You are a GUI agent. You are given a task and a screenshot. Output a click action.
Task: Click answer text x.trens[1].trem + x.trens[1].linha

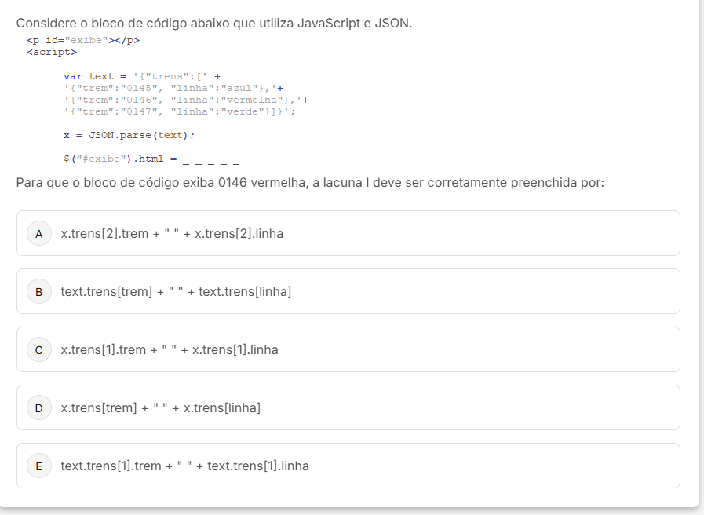click(170, 349)
